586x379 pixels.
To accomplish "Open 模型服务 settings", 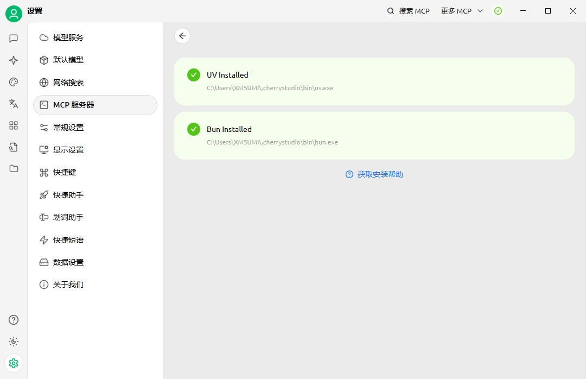I will tap(95, 37).
